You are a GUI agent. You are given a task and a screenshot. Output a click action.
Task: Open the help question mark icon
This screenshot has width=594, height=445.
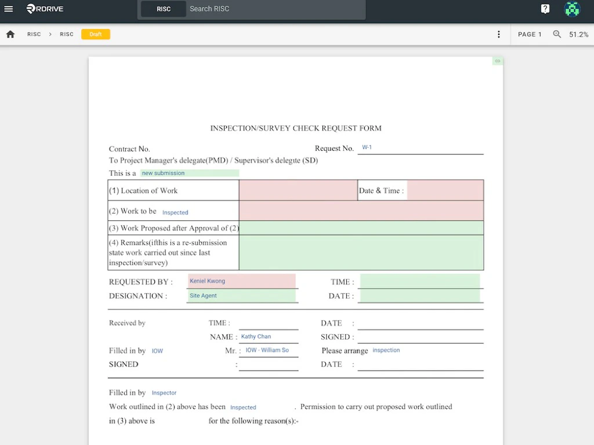[x=545, y=9]
